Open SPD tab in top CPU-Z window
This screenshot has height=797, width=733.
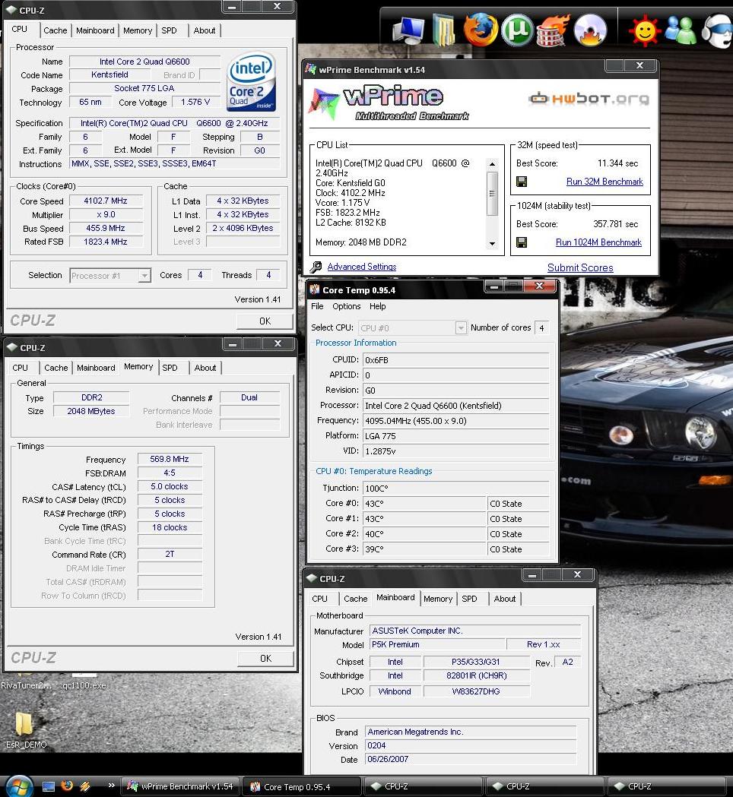(169, 30)
